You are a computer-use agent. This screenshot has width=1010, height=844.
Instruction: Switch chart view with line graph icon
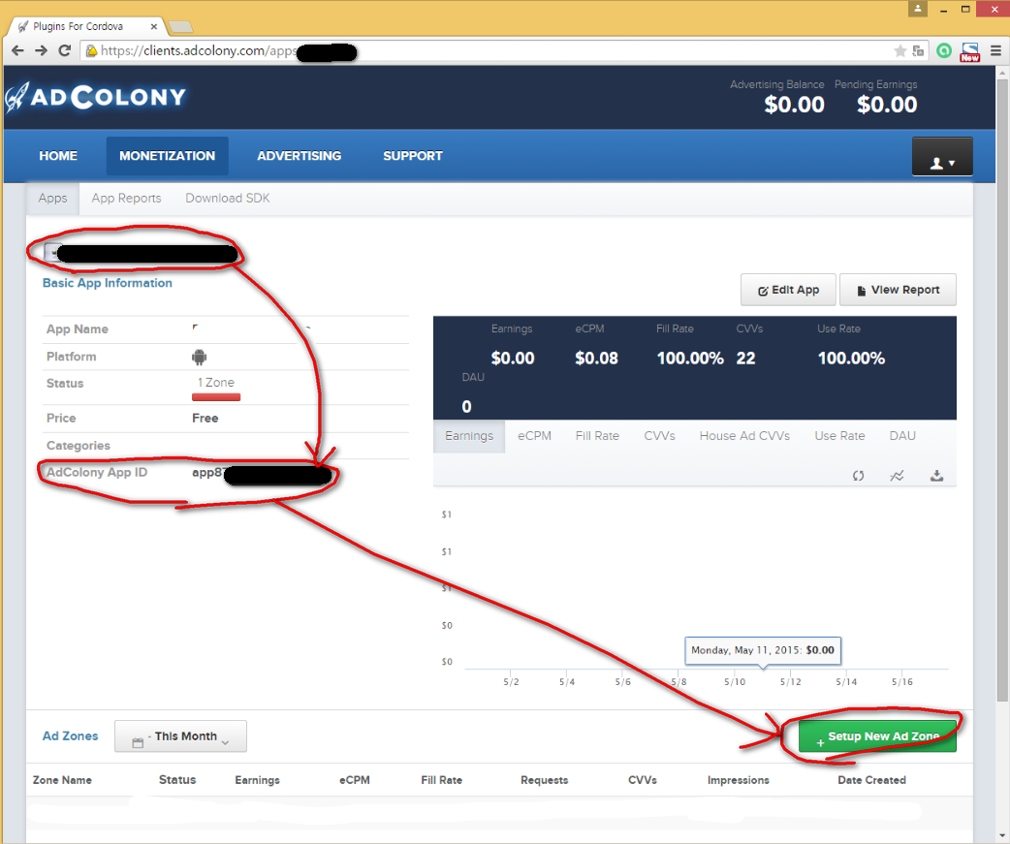897,476
